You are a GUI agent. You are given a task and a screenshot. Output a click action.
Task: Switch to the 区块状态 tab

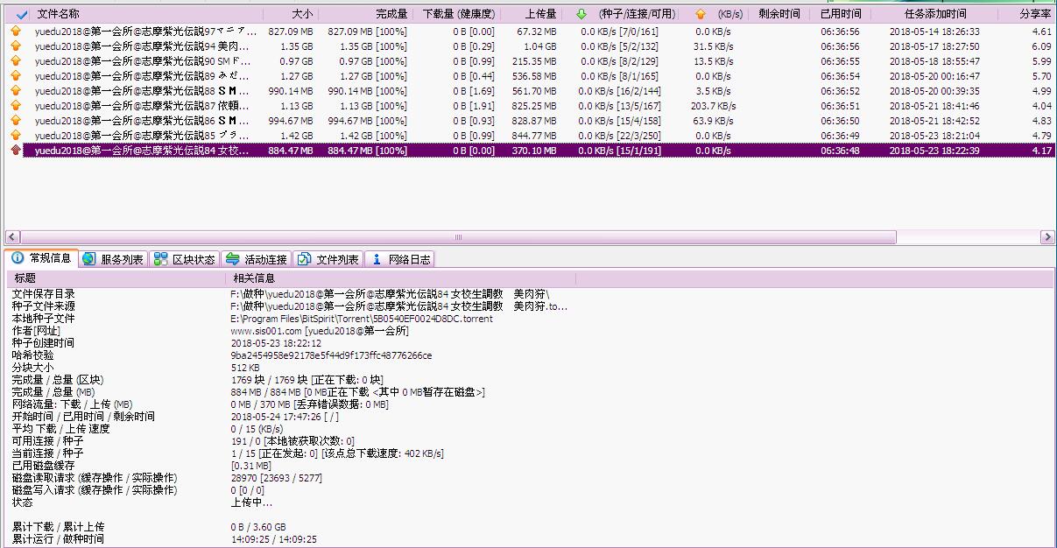click(x=183, y=259)
